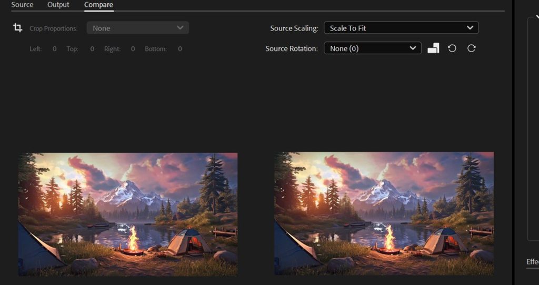
Task: Open the Source Rotation dropdown
Action: 373,48
